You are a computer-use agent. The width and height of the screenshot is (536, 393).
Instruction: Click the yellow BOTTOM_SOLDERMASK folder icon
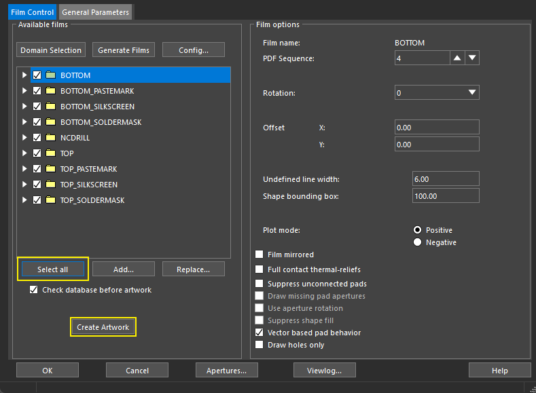[x=50, y=122]
